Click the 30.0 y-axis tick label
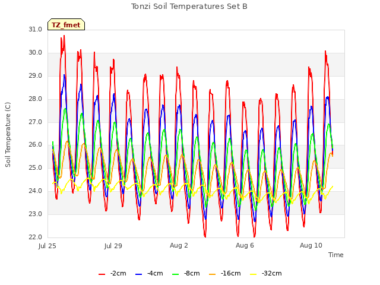 click(x=36, y=53)
